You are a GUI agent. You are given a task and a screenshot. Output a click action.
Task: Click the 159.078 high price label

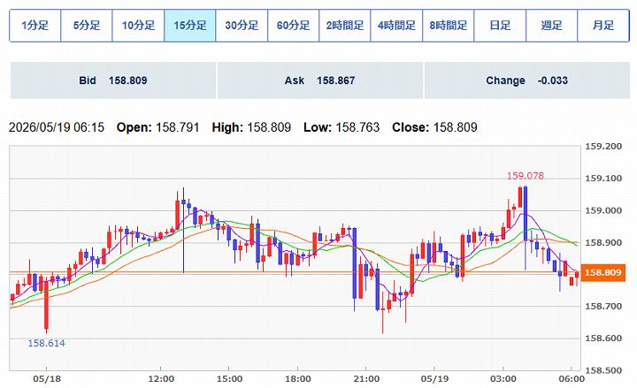tap(525, 176)
